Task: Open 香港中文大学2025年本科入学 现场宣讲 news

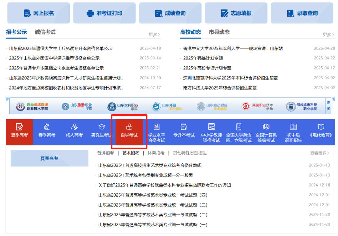Action: click(233, 49)
